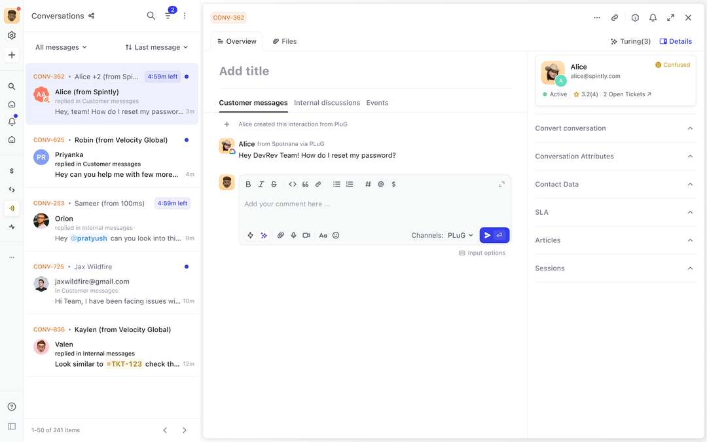
Task: Click the share icon beside Conversations
Action: tap(92, 16)
